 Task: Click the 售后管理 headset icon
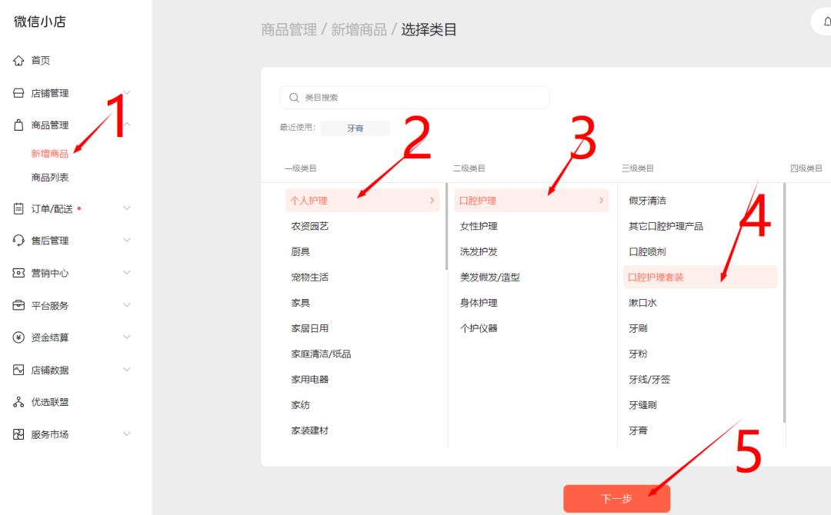click(x=18, y=241)
